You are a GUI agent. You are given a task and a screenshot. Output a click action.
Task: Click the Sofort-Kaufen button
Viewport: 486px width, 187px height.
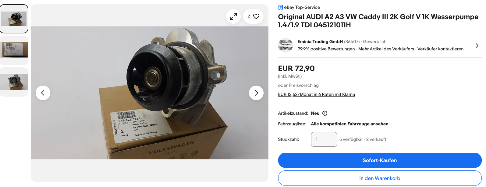click(380, 160)
